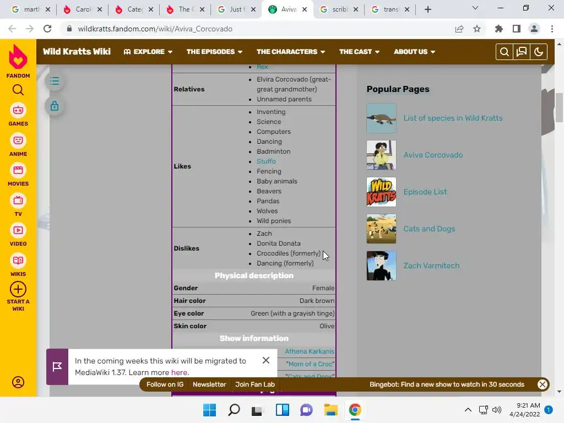The image size is (564, 423).
Task: Open the user profile icon in sidebar
Action: coord(18,382)
